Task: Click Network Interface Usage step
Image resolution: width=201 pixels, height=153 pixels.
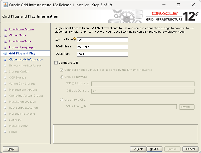Action: 25,65
